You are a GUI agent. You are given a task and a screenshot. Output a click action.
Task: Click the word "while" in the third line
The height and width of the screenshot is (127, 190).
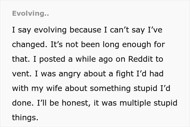click(x=80, y=59)
